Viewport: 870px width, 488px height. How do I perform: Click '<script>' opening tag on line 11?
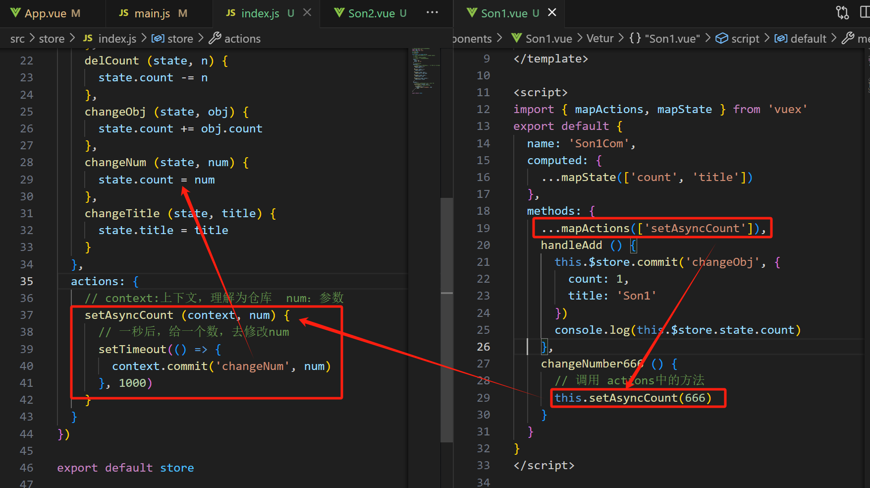click(x=541, y=92)
